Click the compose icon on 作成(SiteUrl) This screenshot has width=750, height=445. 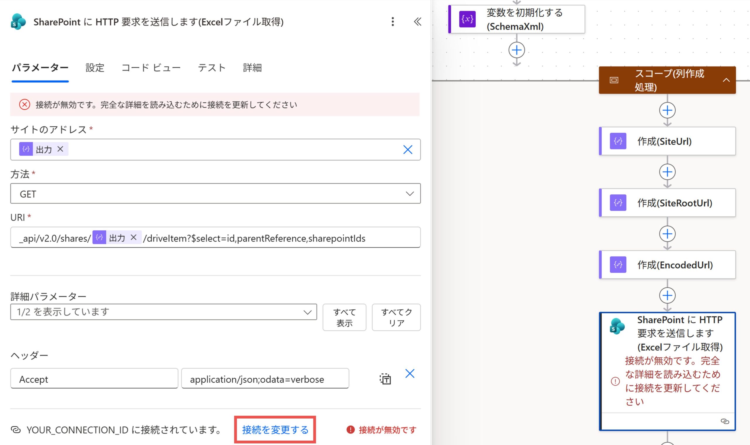tap(618, 141)
